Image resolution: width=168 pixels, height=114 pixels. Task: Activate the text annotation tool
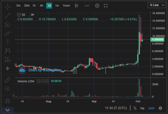8,42
